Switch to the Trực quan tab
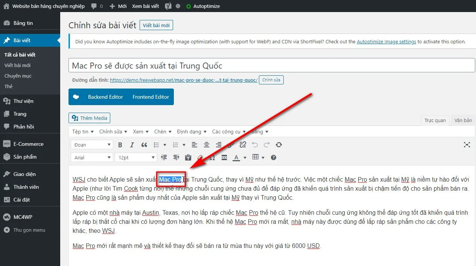This screenshot has height=266, width=476. pos(435,120)
